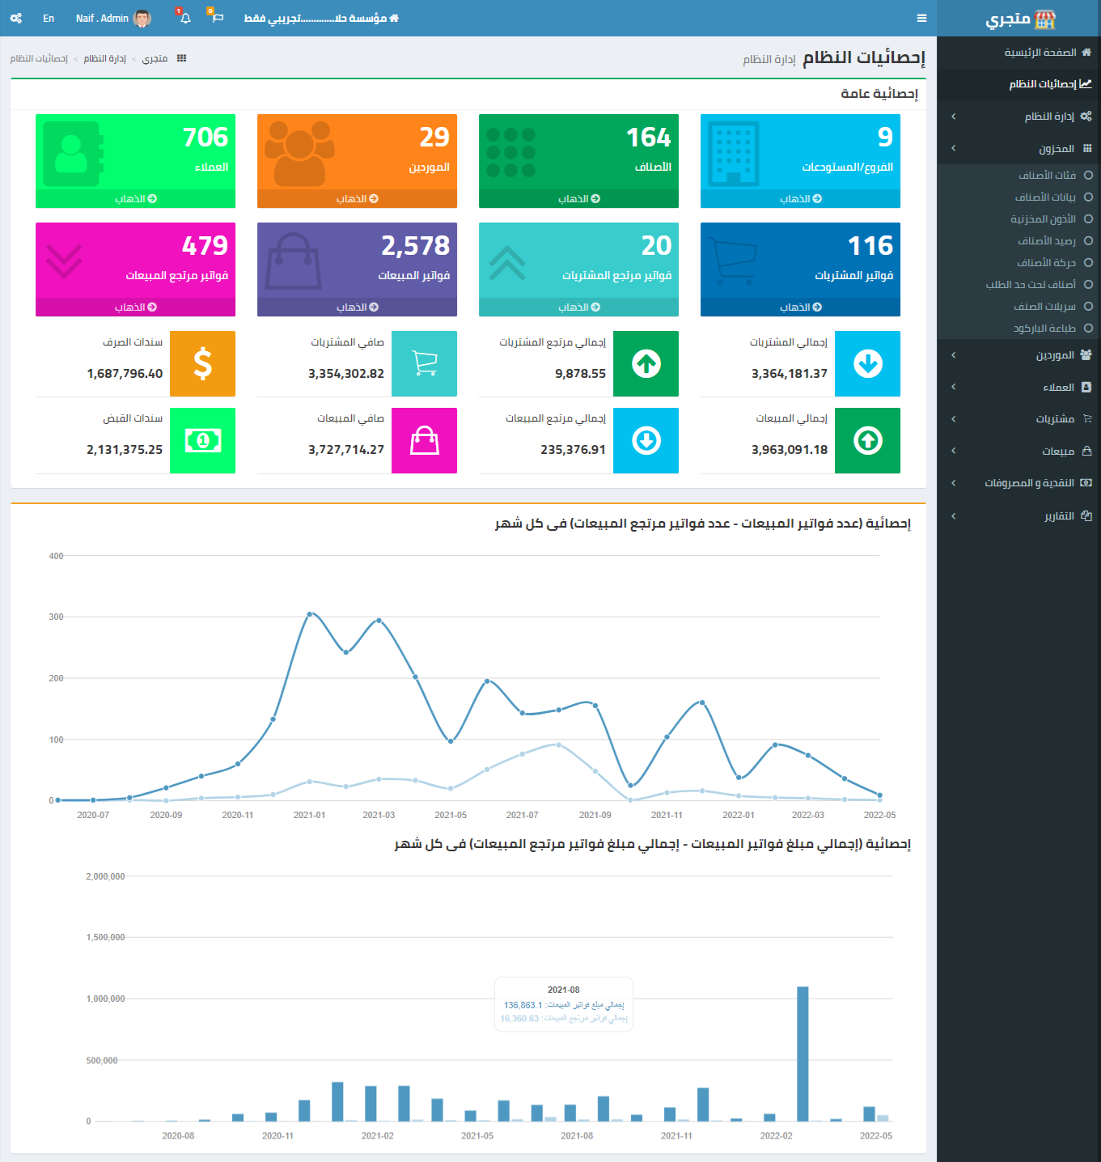Click the dollar sign سندات الصرف icon
This screenshot has height=1162, width=1101.
pos(203,363)
